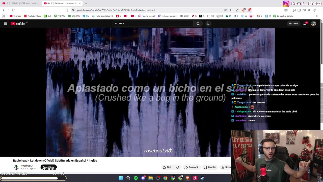Click the Compartir share button
Image resolution: width=323 pixels, height=182 pixels.
tap(191, 167)
